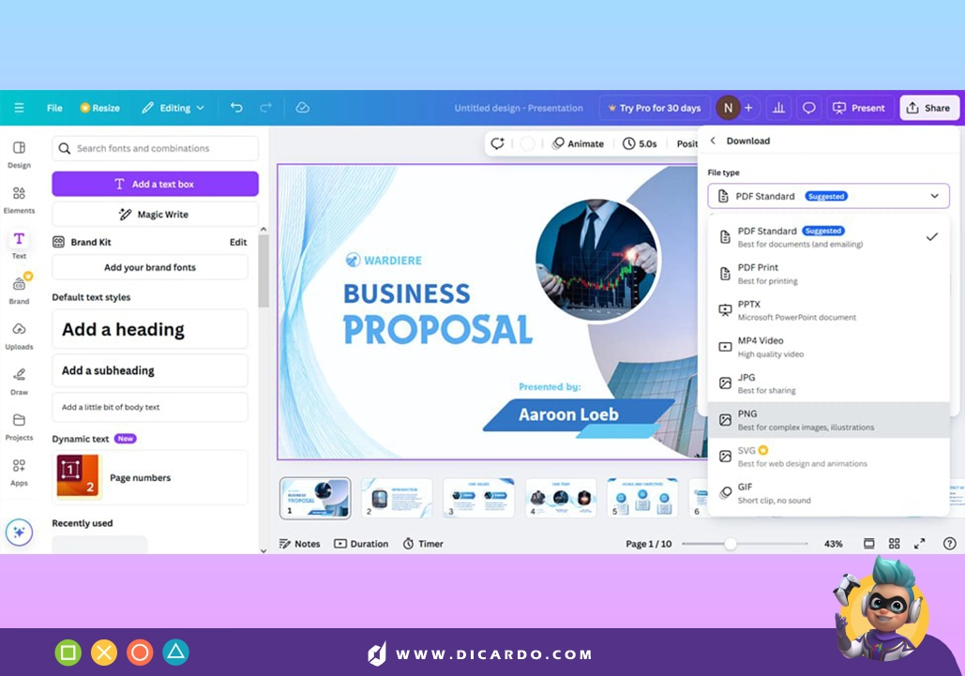Start Try Pro for 30 days

click(655, 108)
